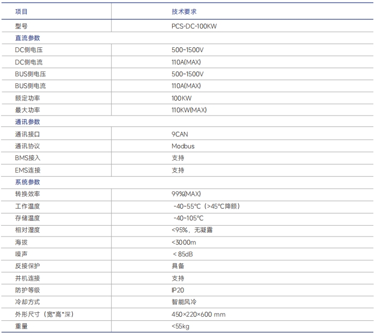Screen dimensions: 376x336
Task: Select the 防护等级 label
Action: click(27, 290)
